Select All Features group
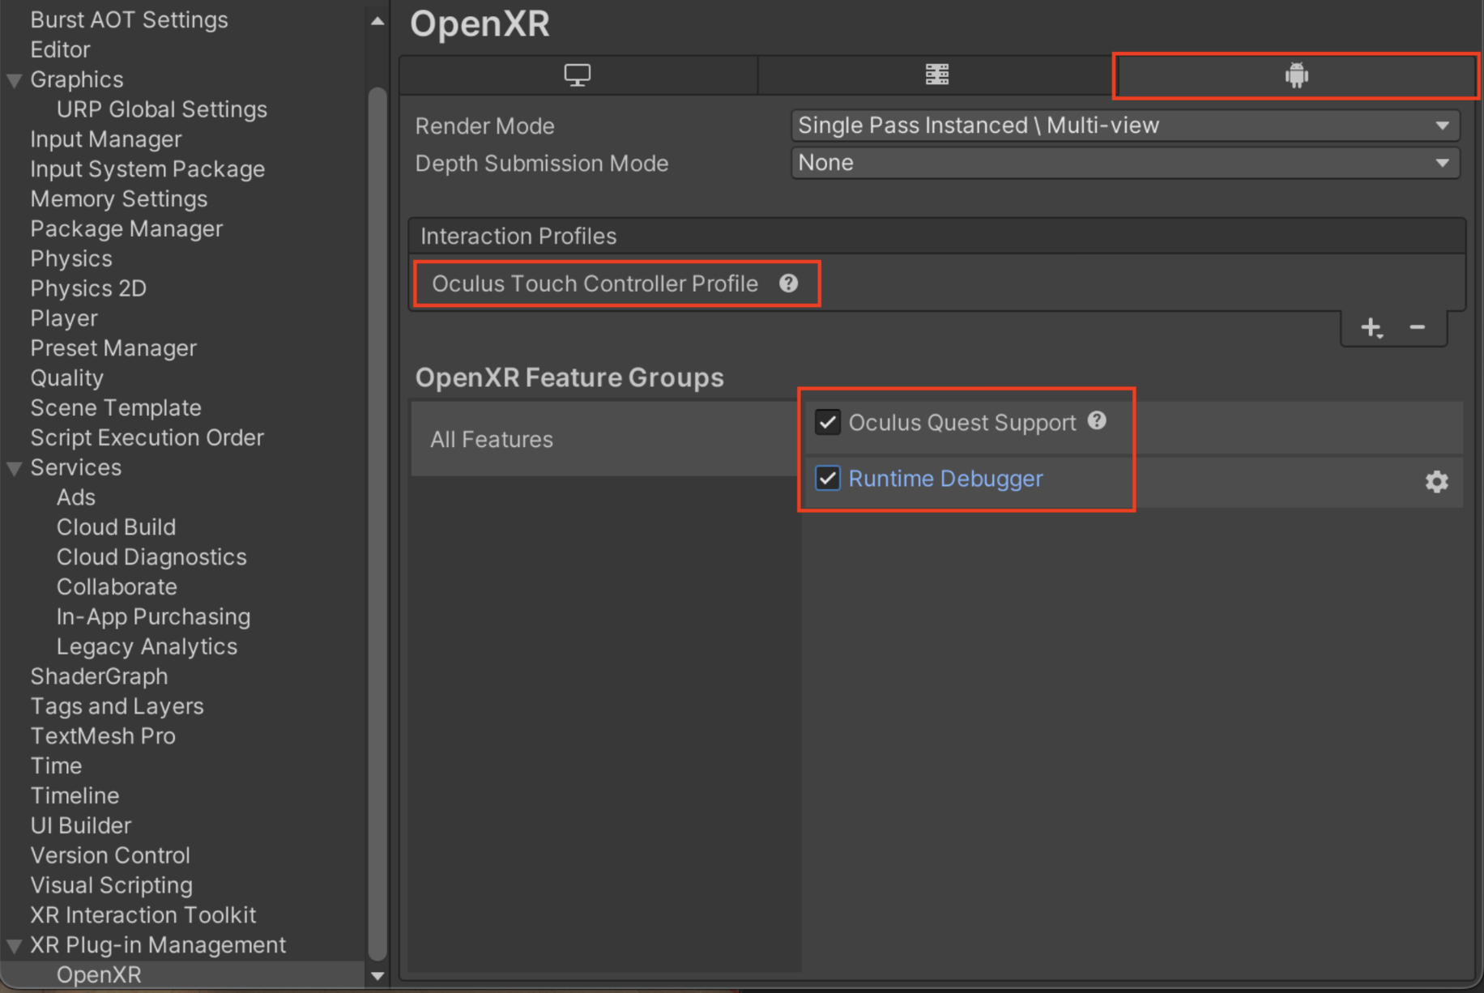The image size is (1484, 993). click(492, 439)
